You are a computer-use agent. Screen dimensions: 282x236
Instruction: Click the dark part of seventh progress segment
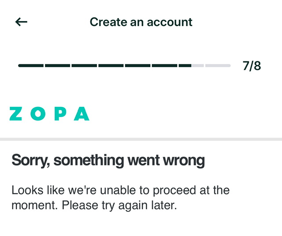click(185, 66)
